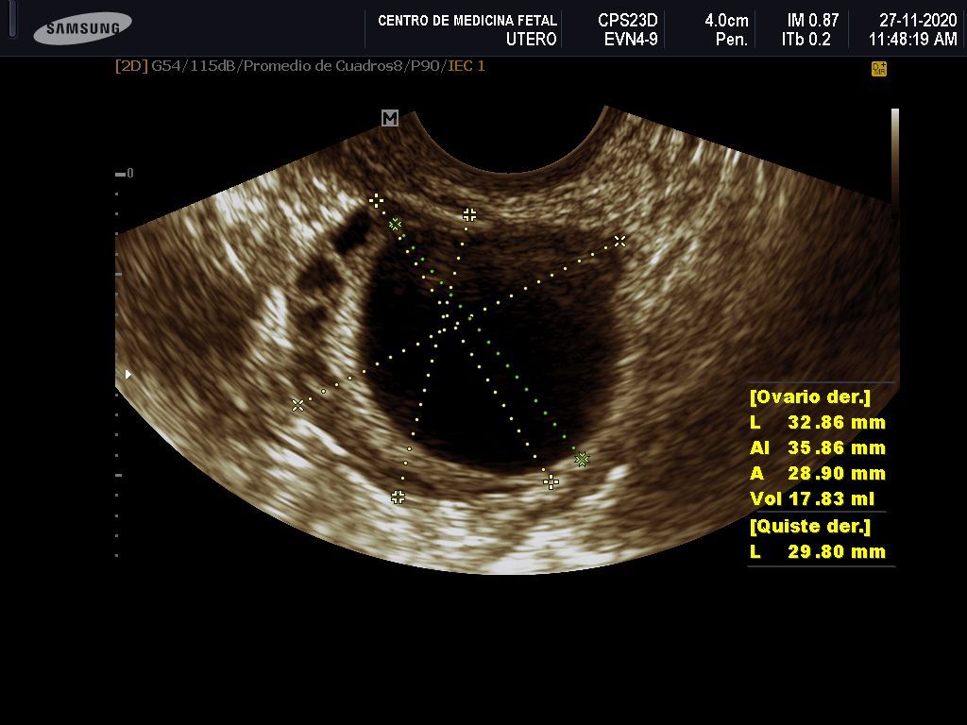Select the plus caliper at top center of the ovary
Viewport: 967px width, 725px height.
point(470,214)
